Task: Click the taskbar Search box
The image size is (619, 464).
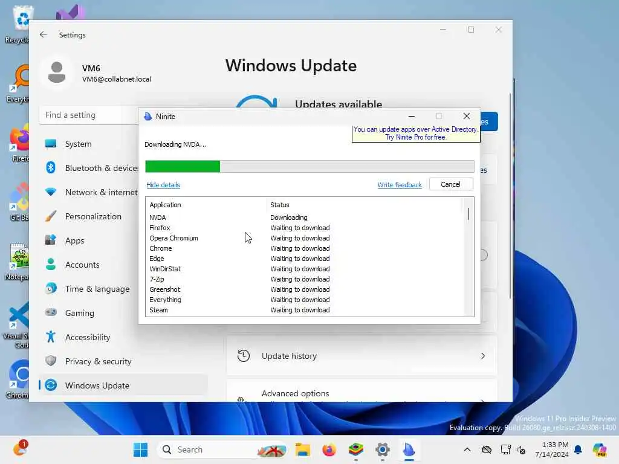Action: (x=222, y=449)
